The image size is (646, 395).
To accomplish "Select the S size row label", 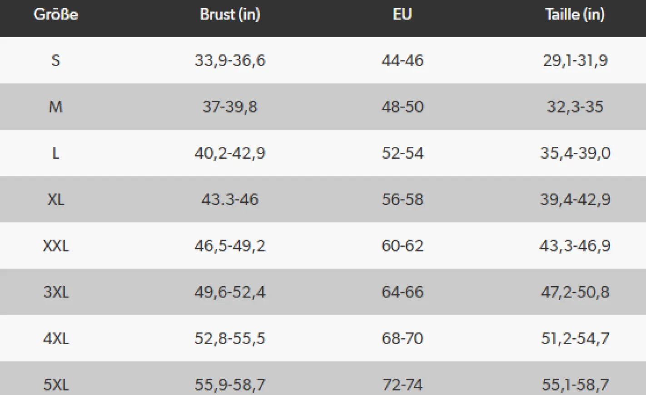I will (x=55, y=60).
